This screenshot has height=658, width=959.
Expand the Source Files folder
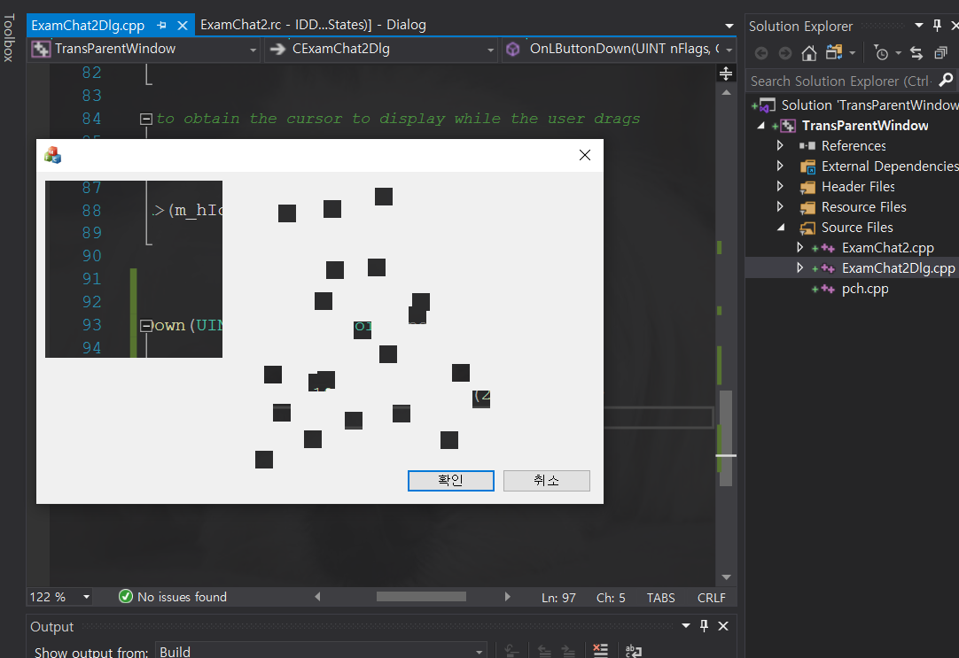pyautogui.click(x=782, y=227)
